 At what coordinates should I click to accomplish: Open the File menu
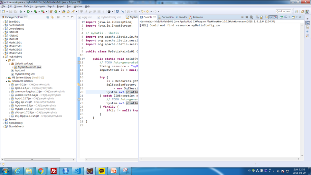pos(3,6)
